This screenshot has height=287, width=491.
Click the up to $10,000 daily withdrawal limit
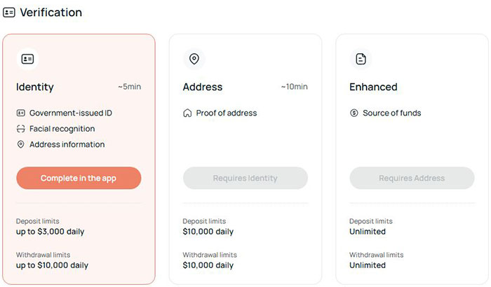click(x=52, y=265)
